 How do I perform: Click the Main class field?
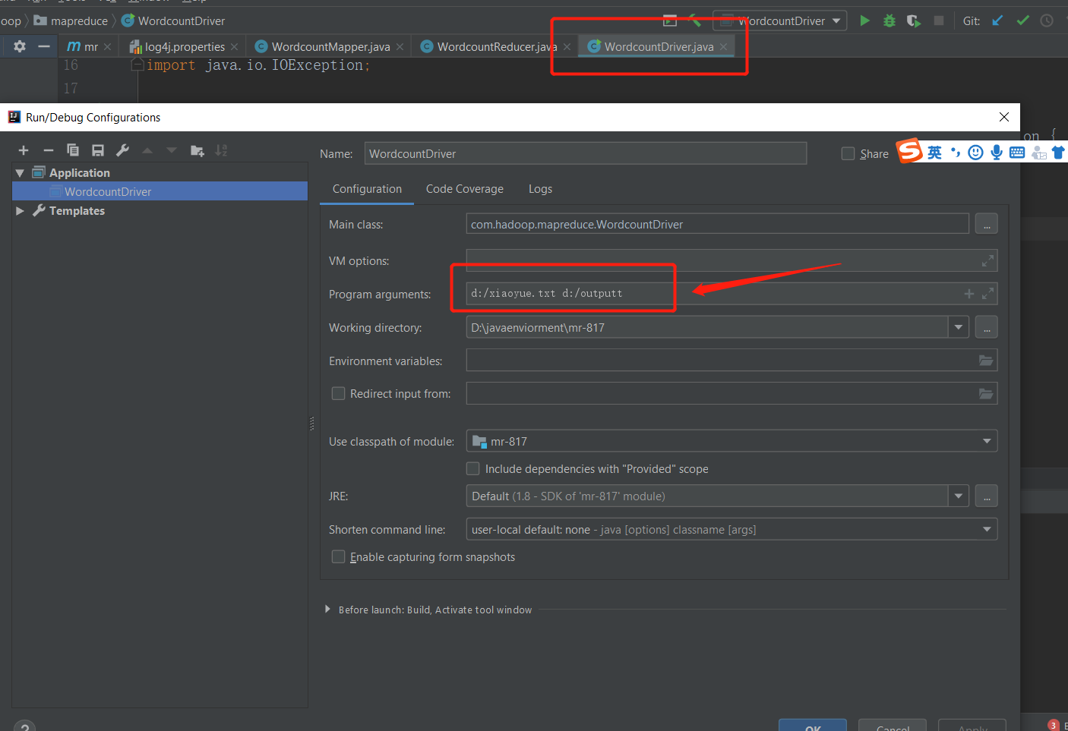717,224
